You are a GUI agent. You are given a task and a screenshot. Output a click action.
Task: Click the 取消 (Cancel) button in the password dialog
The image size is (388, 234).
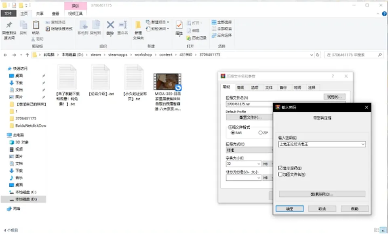[x=322, y=209]
